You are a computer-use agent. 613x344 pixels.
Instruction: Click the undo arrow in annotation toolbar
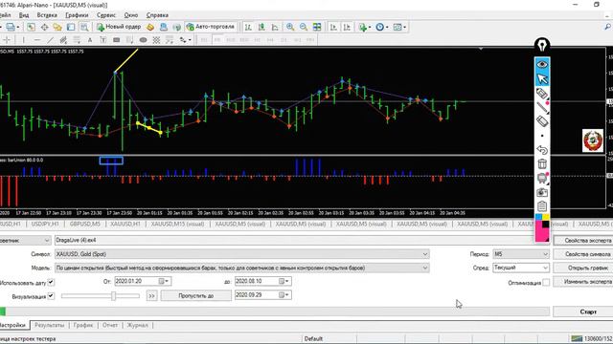542,150
